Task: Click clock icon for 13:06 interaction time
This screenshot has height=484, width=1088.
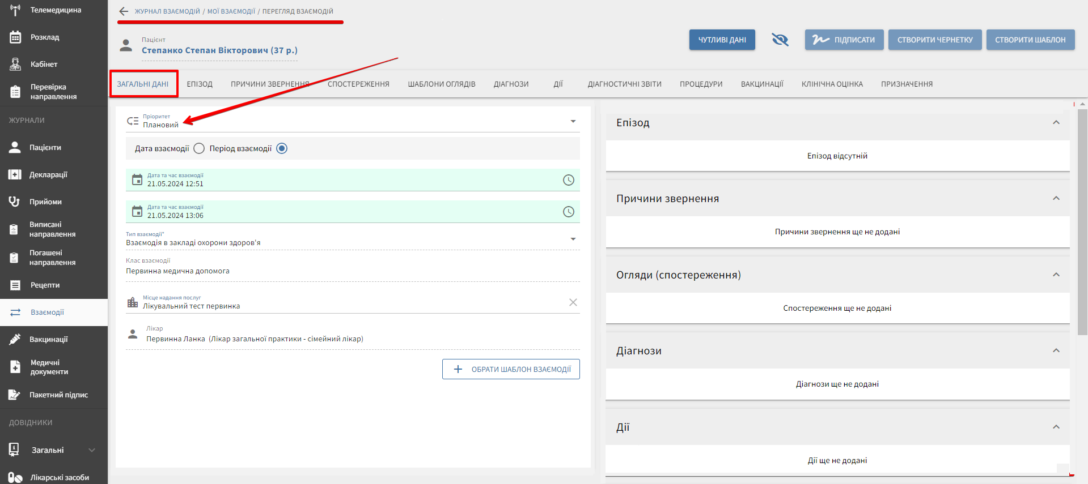Action: 568,212
